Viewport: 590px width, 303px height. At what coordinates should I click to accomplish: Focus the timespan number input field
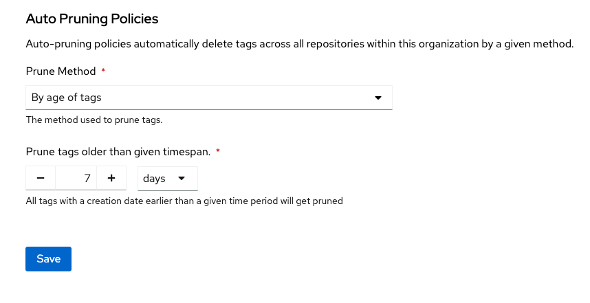[76, 179]
